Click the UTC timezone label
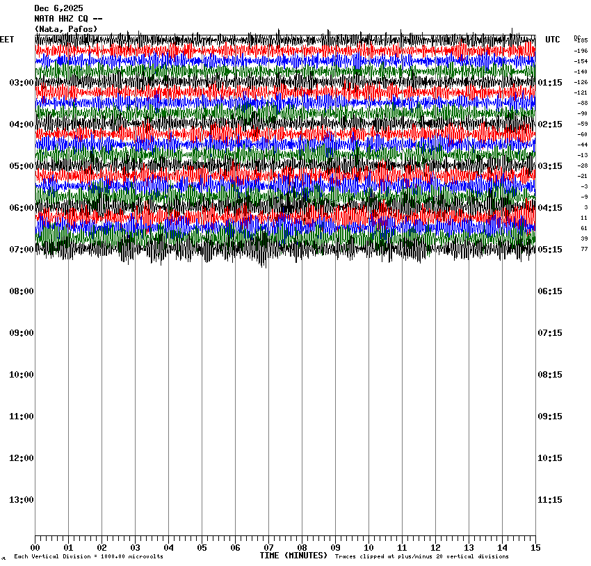This screenshot has height=566, width=591. pyautogui.click(x=552, y=40)
